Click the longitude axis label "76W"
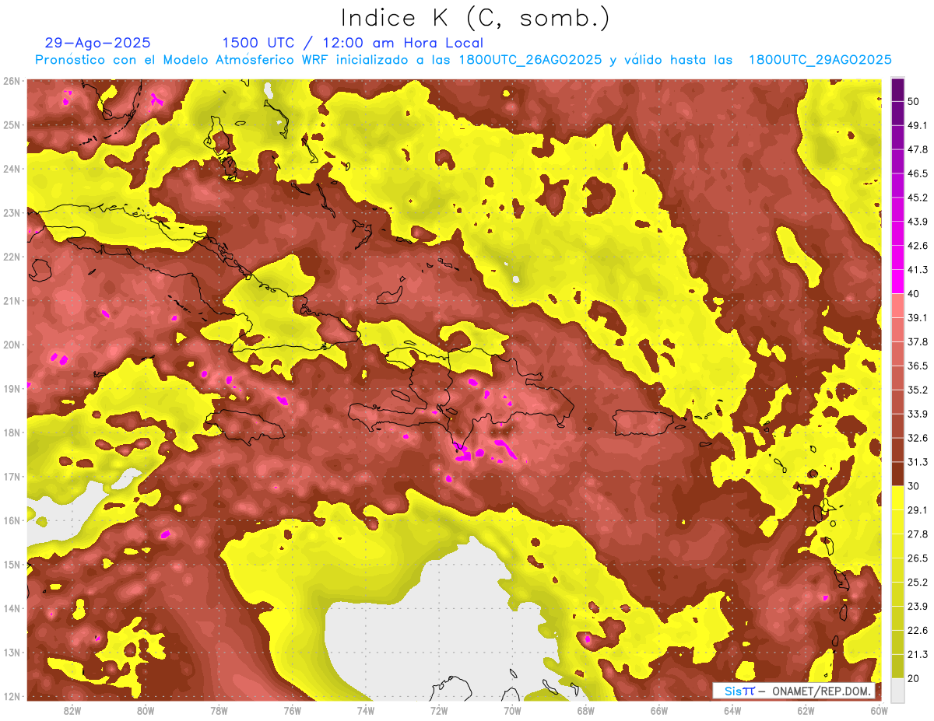 [292, 710]
